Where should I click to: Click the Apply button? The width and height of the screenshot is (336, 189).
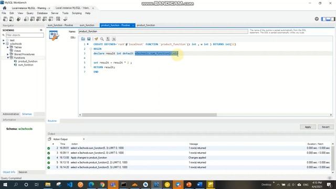point(308,127)
